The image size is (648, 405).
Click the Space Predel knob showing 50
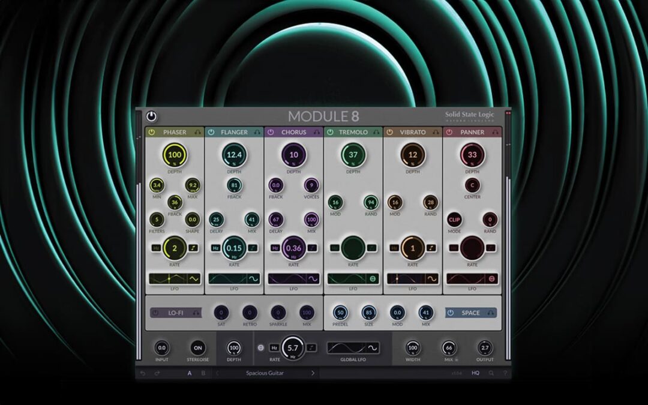340,313
